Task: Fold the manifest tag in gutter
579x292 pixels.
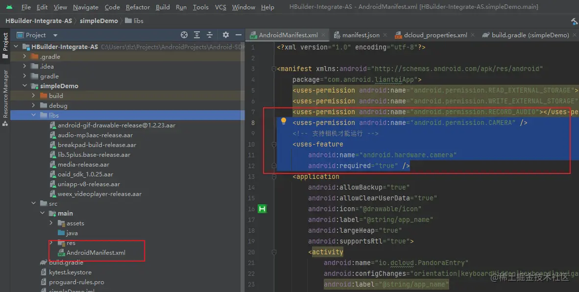Action: coord(274,69)
